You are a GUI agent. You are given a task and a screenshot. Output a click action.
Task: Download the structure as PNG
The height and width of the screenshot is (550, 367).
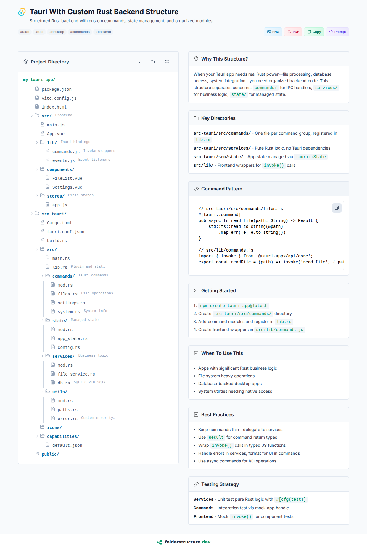coord(273,32)
